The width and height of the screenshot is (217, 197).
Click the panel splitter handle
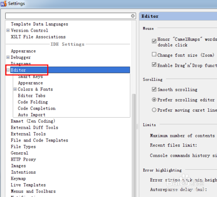pos(137,126)
